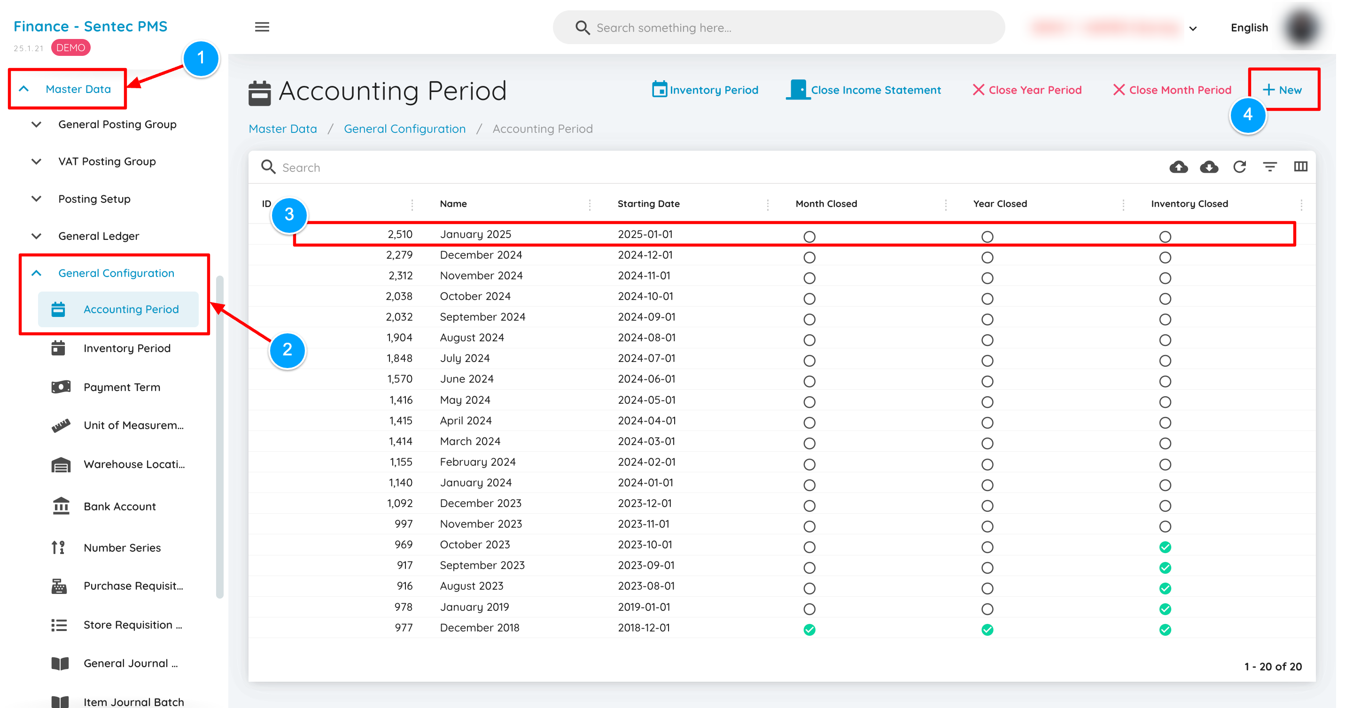
Task: Toggle Inventory Closed for October 2024
Action: point(1165,299)
